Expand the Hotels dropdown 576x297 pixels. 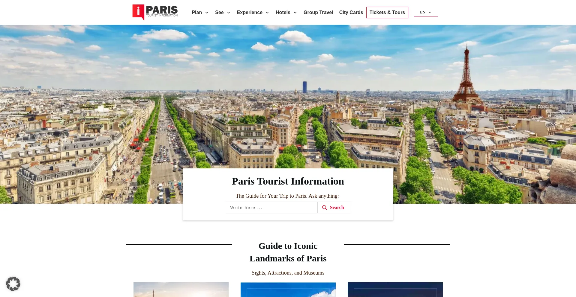click(x=295, y=13)
